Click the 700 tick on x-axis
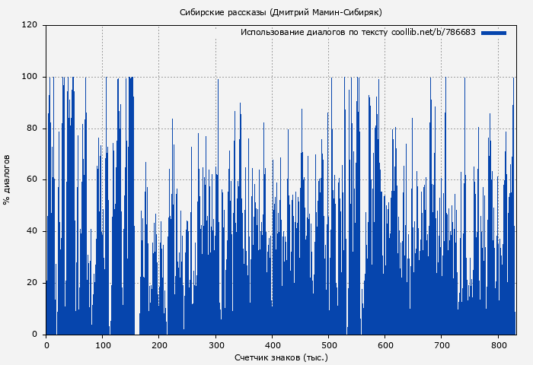The width and height of the screenshot is (533, 365). click(x=441, y=344)
